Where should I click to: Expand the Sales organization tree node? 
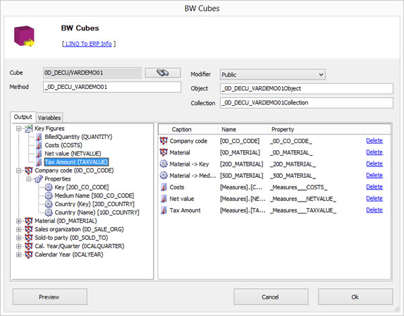point(18,229)
